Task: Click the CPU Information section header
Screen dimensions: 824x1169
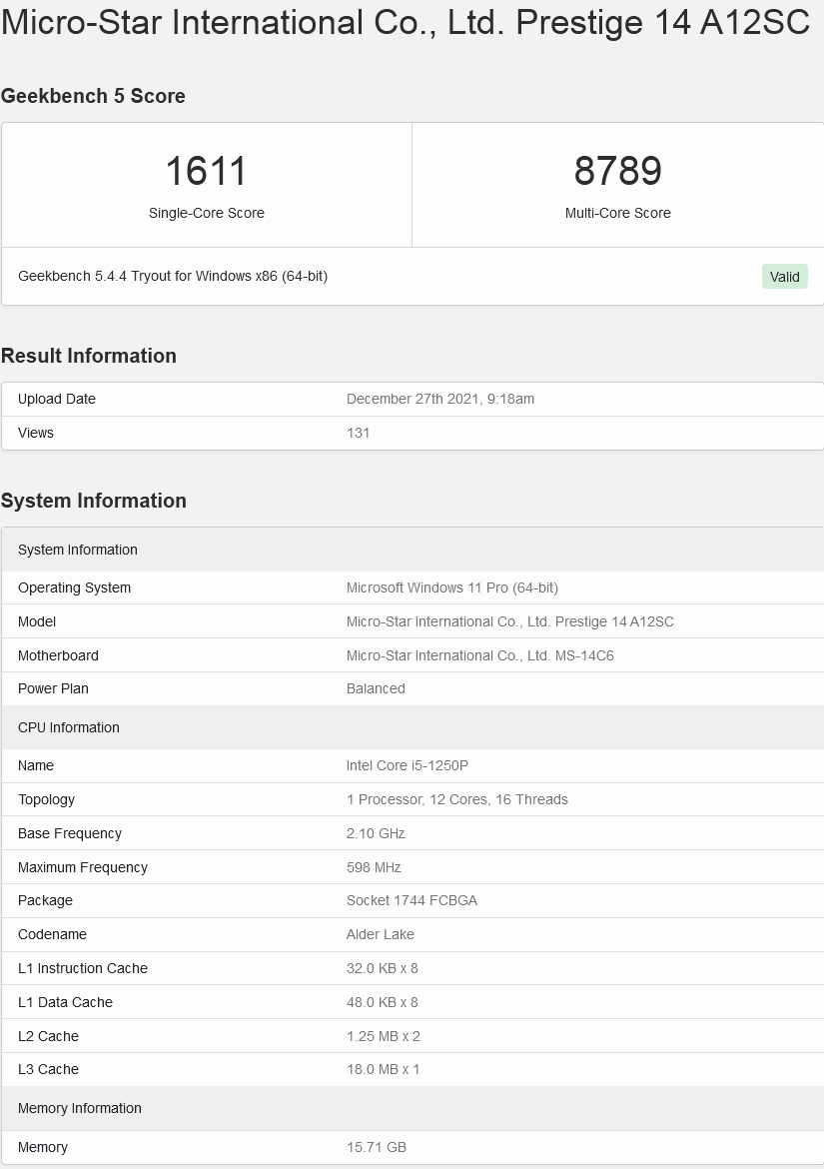Action: 69,727
